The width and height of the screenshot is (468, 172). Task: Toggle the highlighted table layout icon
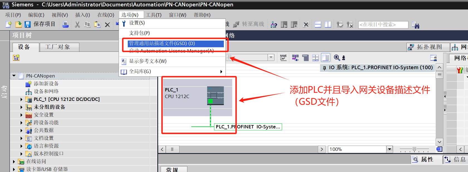click(325, 58)
